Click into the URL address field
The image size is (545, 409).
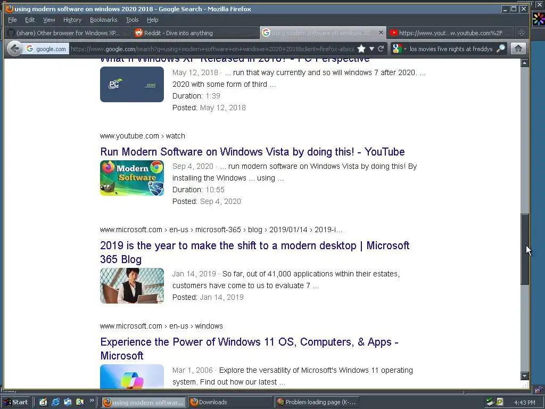[212, 49]
